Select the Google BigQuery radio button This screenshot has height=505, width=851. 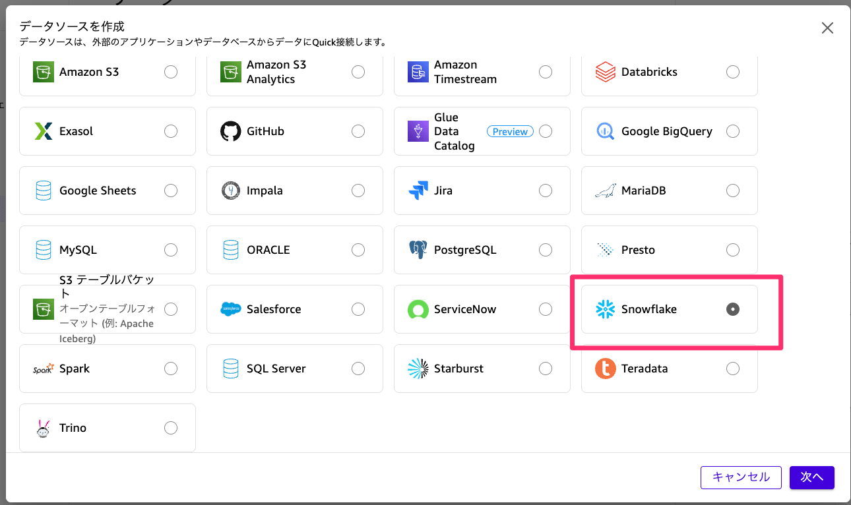733,131
